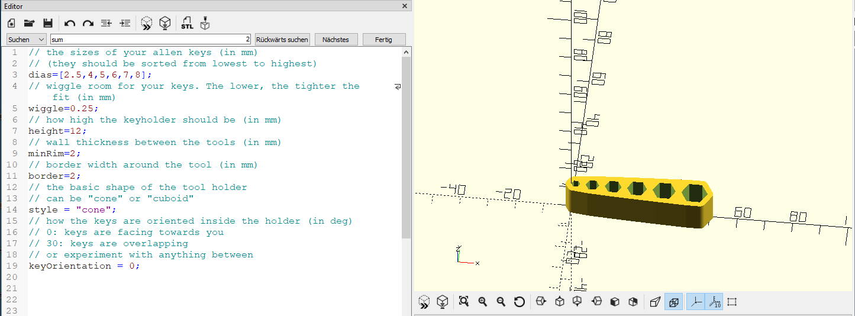Click the search field containing 'sum'
This screenshot has width=855, height=316.
coord(150,40)
